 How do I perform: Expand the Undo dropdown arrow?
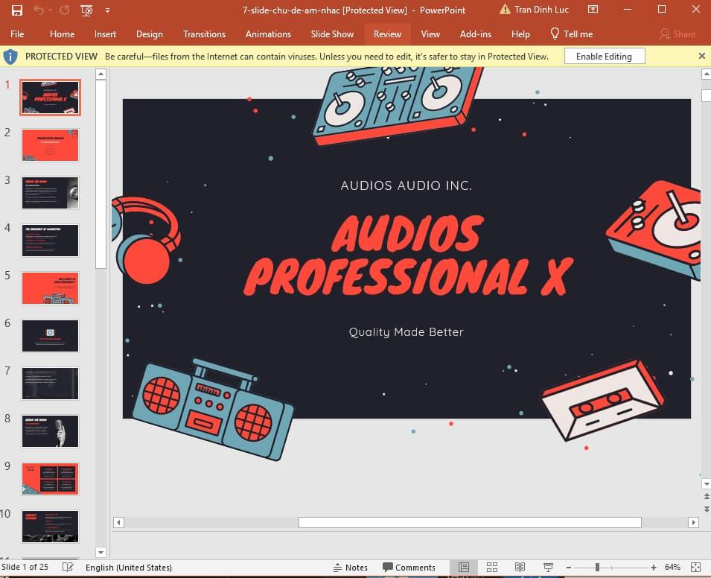[x=49, y=10]
